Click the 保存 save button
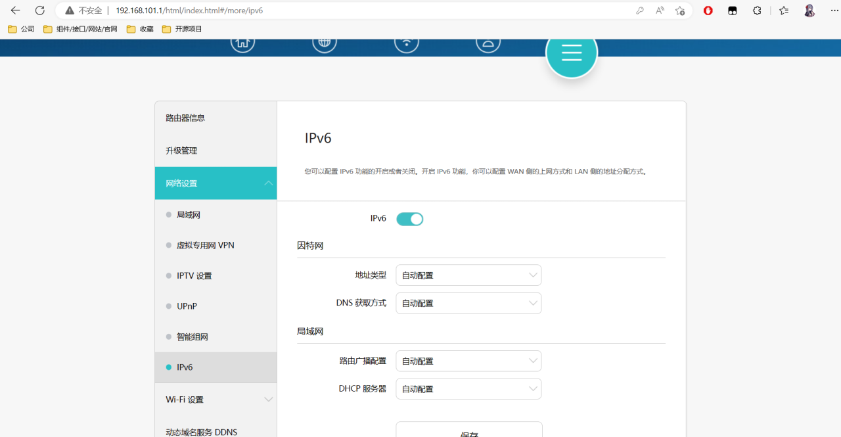 (x=468, y=432)
